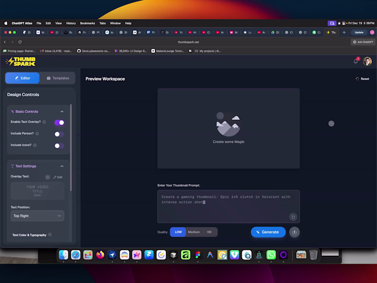Click the user profile avatar
Image resolution: width=377 pixels, height=283 pixels.
[367, 61]
